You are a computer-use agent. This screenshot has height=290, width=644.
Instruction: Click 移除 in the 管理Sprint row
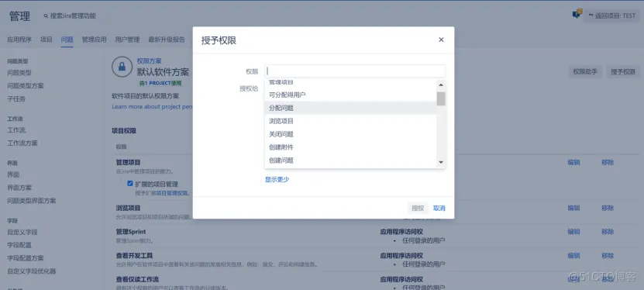coord(608,232)
